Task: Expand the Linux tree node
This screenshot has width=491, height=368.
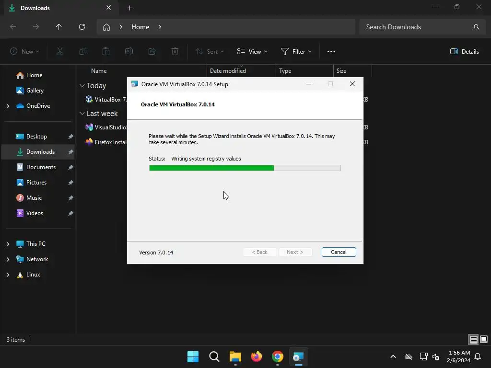Action: pos(8,275)
